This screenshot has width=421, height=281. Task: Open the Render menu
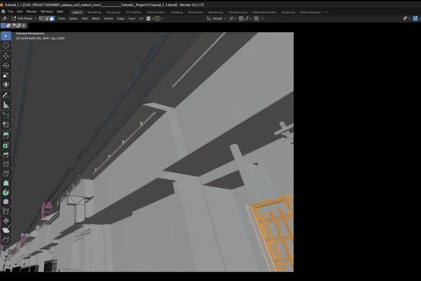coord(31,12)
